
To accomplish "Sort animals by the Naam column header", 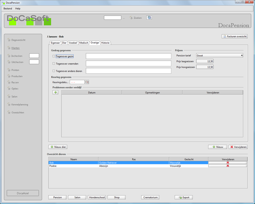I will click(73, 159).
